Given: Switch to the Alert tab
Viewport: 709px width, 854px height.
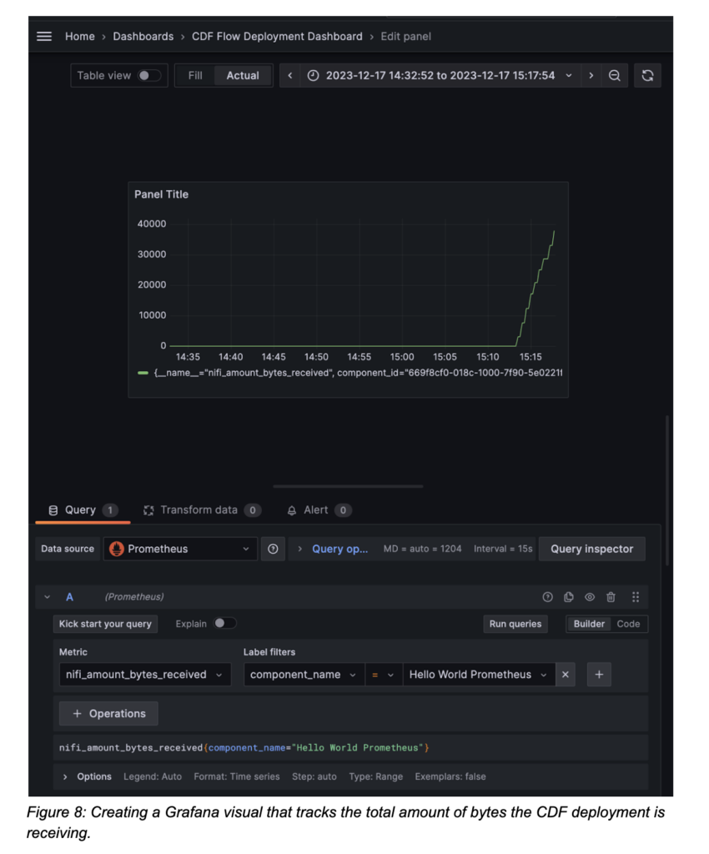Looking at the screenshot, I should (x=319, y=510).
